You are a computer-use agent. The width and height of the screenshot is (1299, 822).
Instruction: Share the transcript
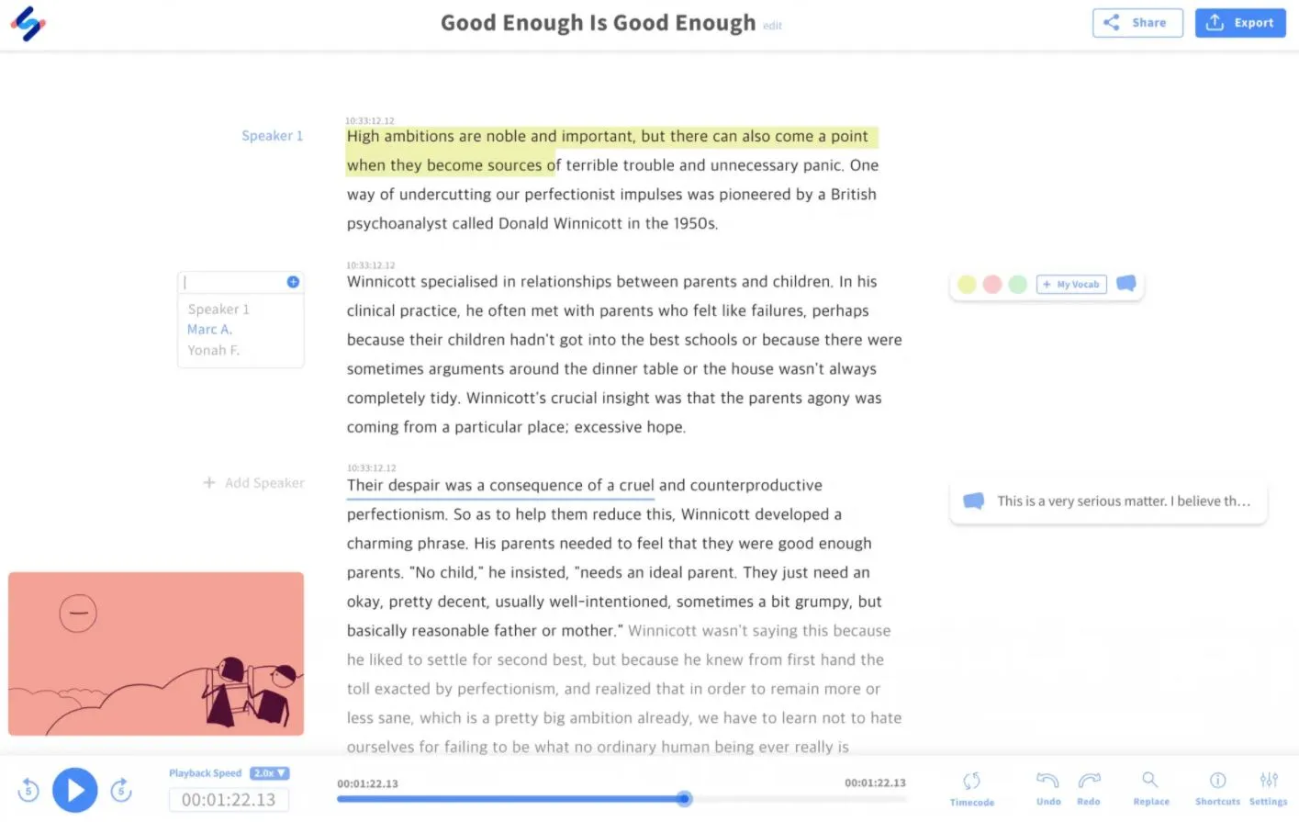(1137, 22)
